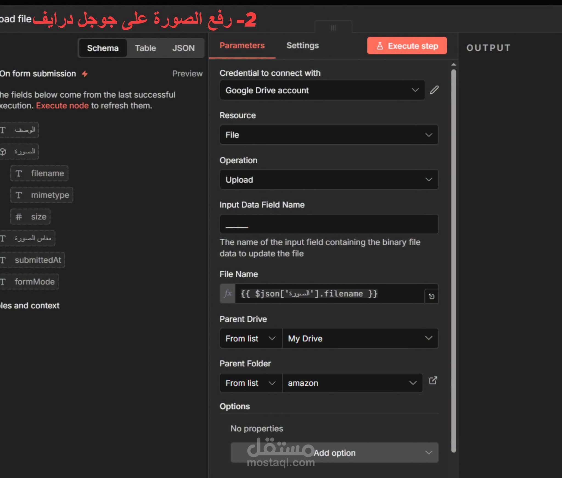Click the scrollbar up arrow in parameters panel

point(454,64)
